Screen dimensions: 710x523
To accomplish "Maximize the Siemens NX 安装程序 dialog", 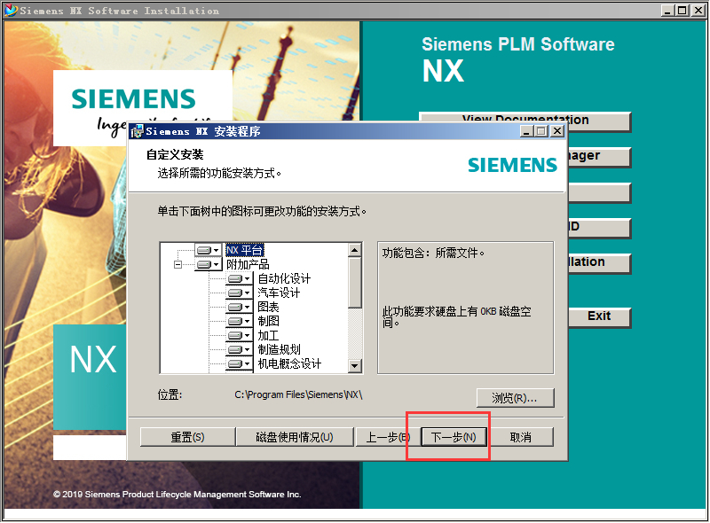I will point(540,131).
